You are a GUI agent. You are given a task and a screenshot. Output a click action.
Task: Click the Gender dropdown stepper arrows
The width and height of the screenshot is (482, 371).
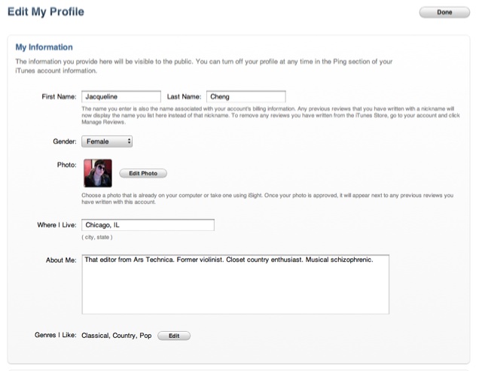129,141
